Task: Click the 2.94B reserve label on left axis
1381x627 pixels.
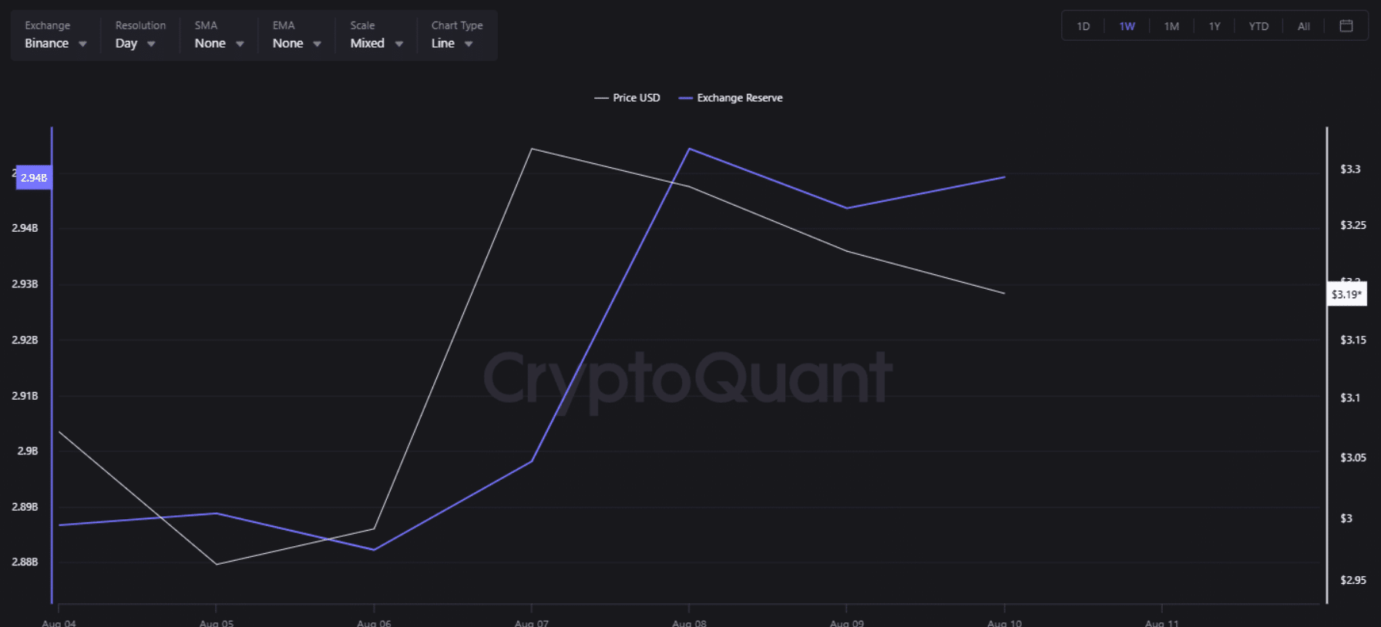Action: click(33, 177)
